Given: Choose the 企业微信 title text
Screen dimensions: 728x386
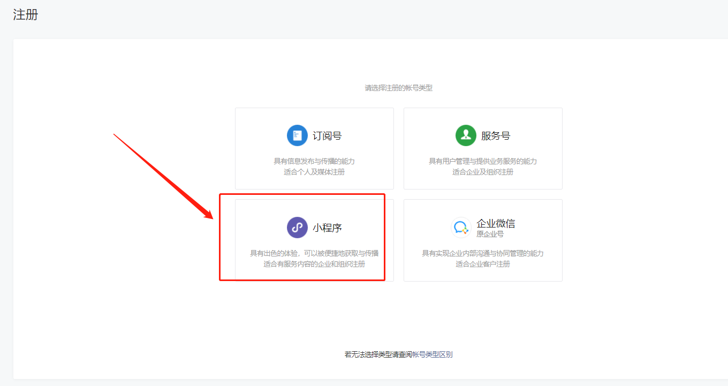Looking at the screenshot, I should point(496,224).
